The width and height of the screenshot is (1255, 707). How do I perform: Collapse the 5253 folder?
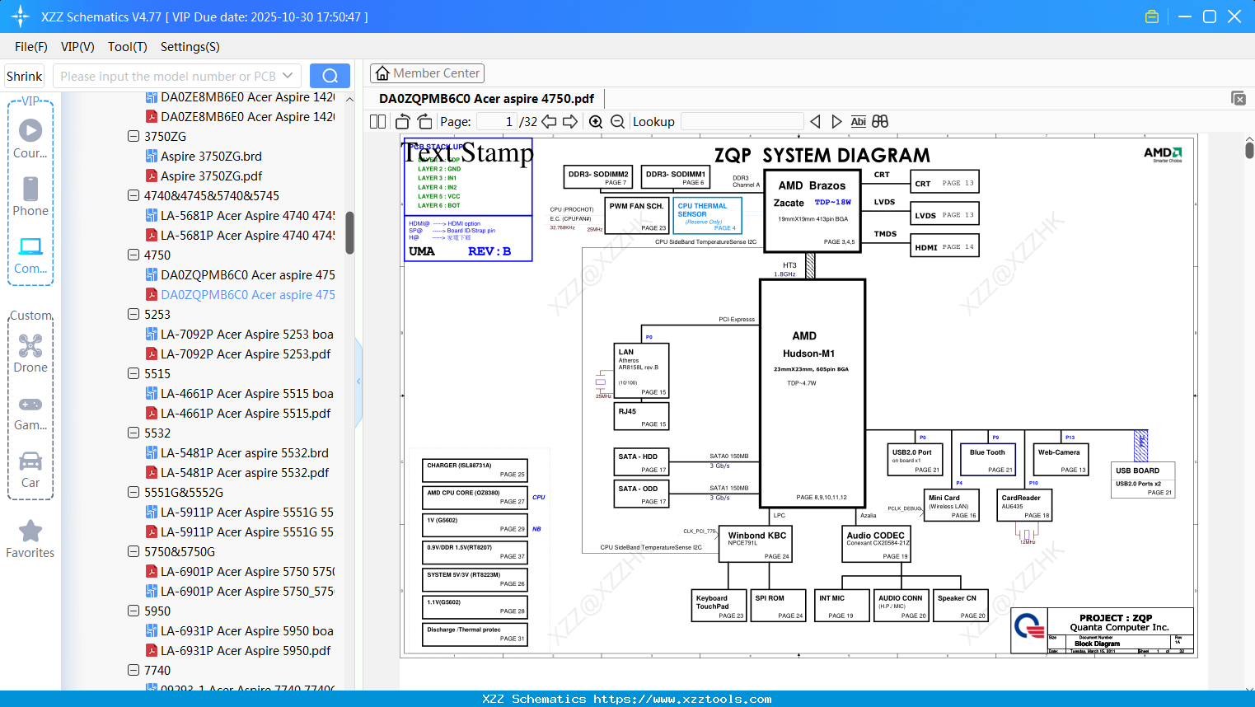coord(133,314)
